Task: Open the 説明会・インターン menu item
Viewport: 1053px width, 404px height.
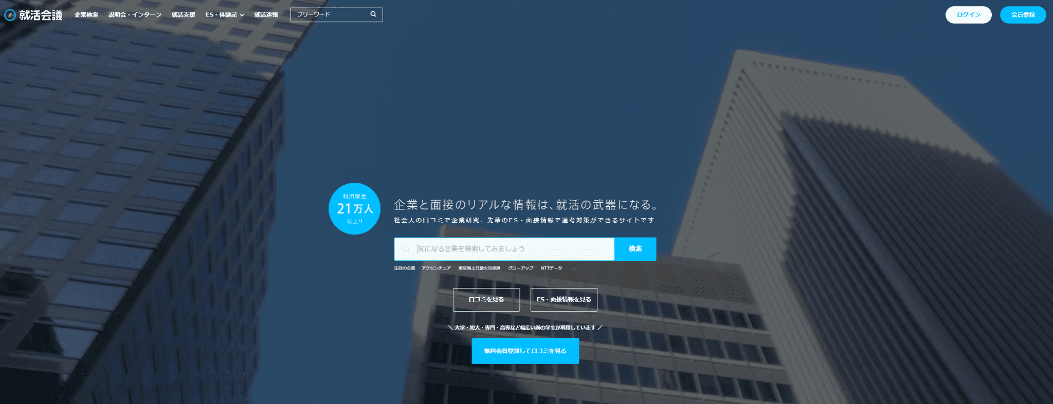Action: 135,15
